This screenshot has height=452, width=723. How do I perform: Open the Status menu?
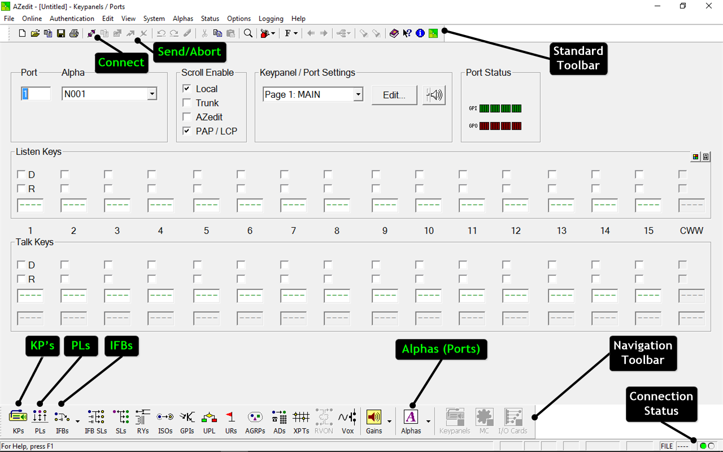(210, 19)
